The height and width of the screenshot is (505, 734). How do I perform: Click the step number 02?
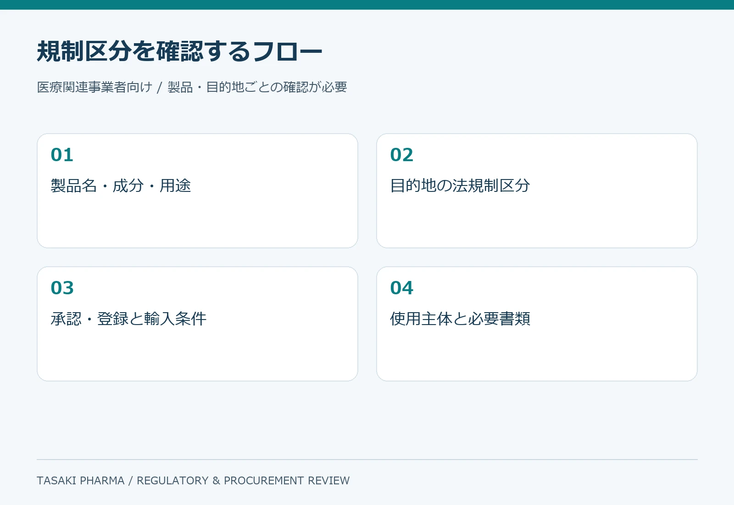click(x=401, y=155)
